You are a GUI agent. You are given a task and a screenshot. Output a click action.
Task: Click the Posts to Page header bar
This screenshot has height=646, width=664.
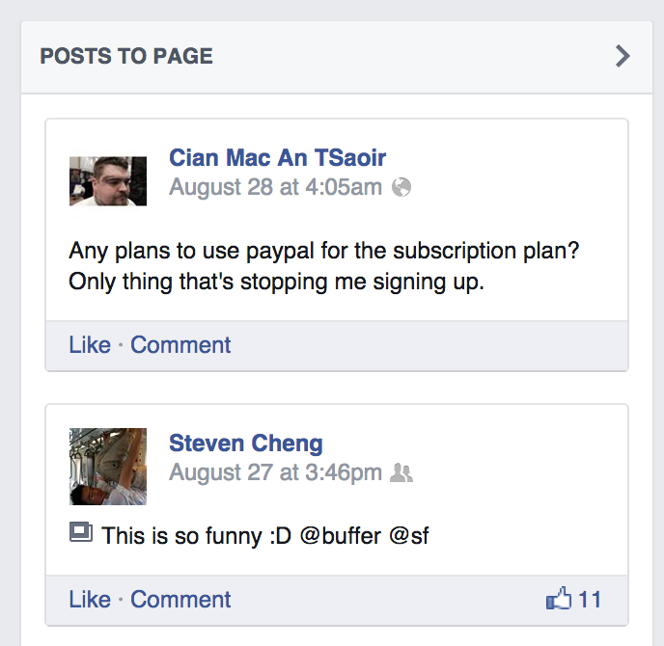[337, 57]
